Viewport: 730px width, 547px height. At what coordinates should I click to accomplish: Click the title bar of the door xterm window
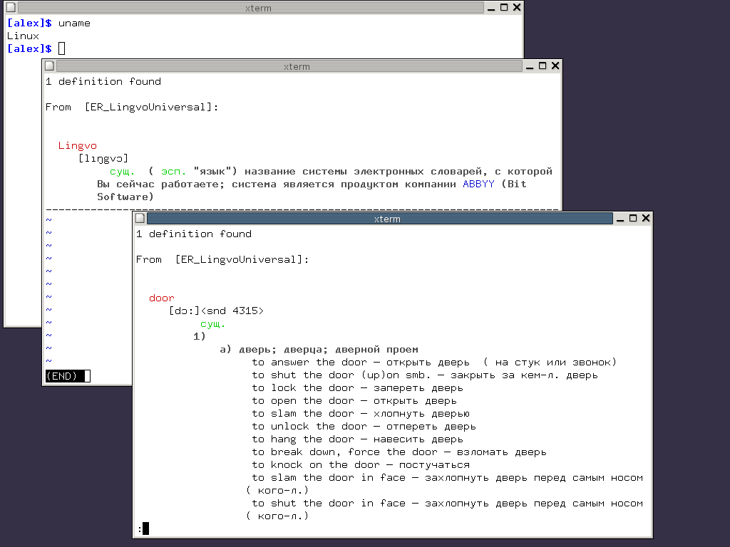point(380,219)
